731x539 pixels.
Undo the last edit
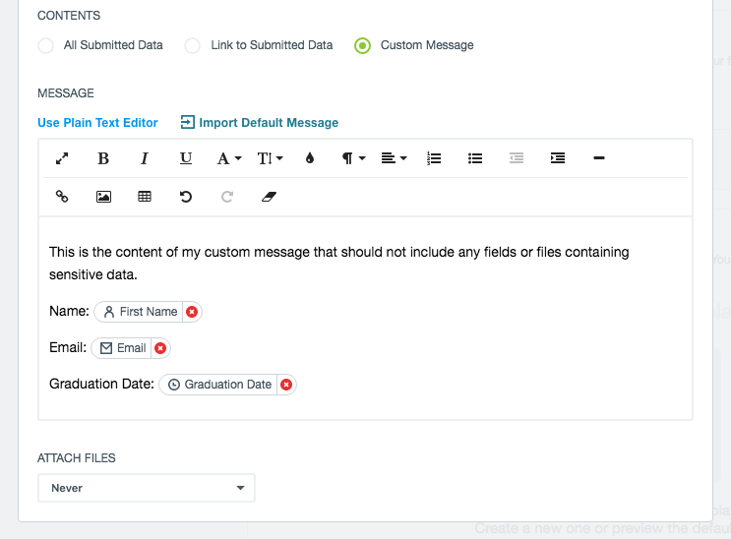point(186,197)
